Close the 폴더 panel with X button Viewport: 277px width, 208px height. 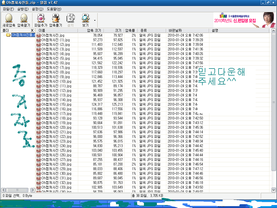(x=32, y=30)
